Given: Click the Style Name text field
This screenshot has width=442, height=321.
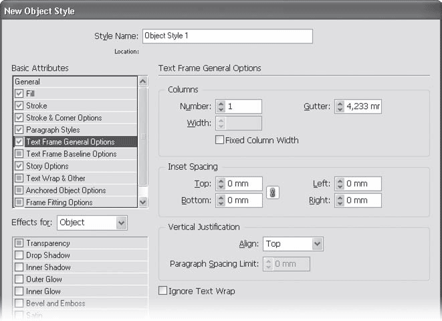Looking at the screenshot, I should click(227, 36).
